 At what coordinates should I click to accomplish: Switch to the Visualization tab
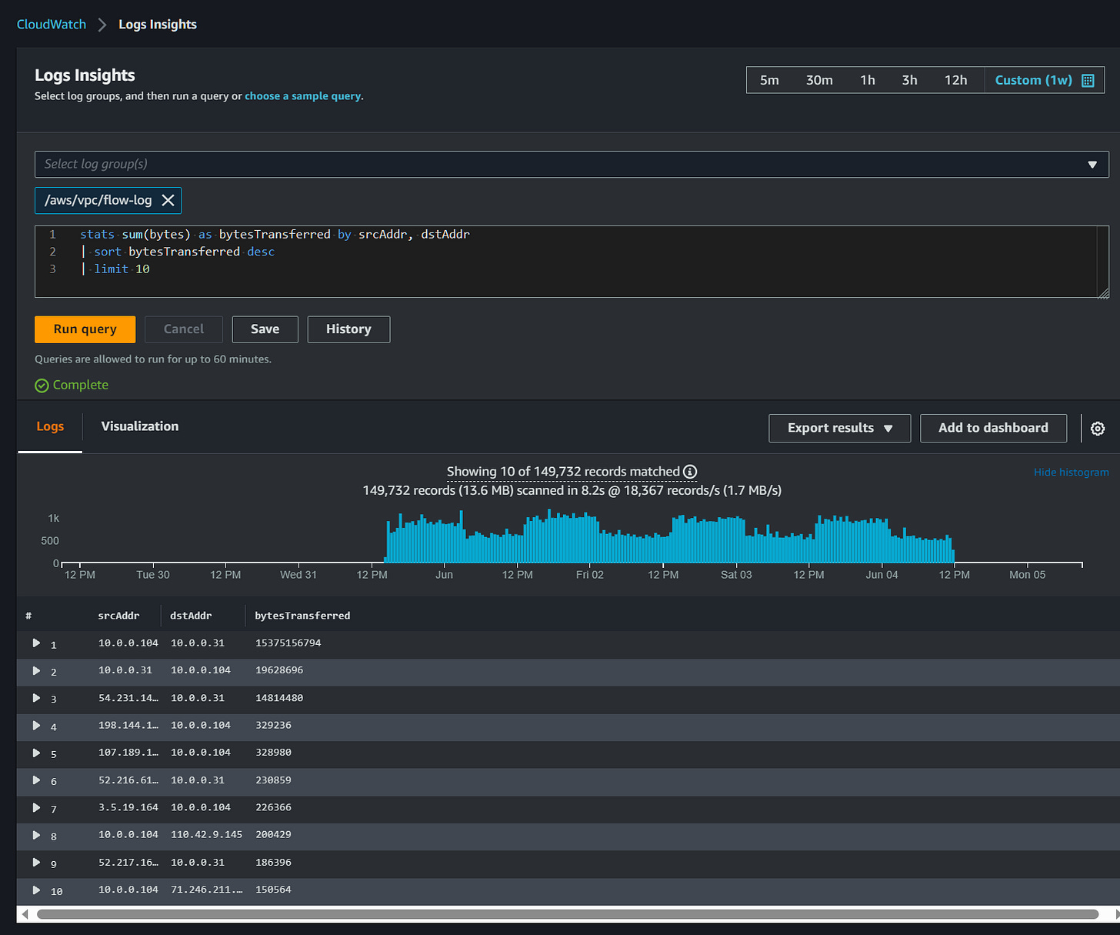139,426
